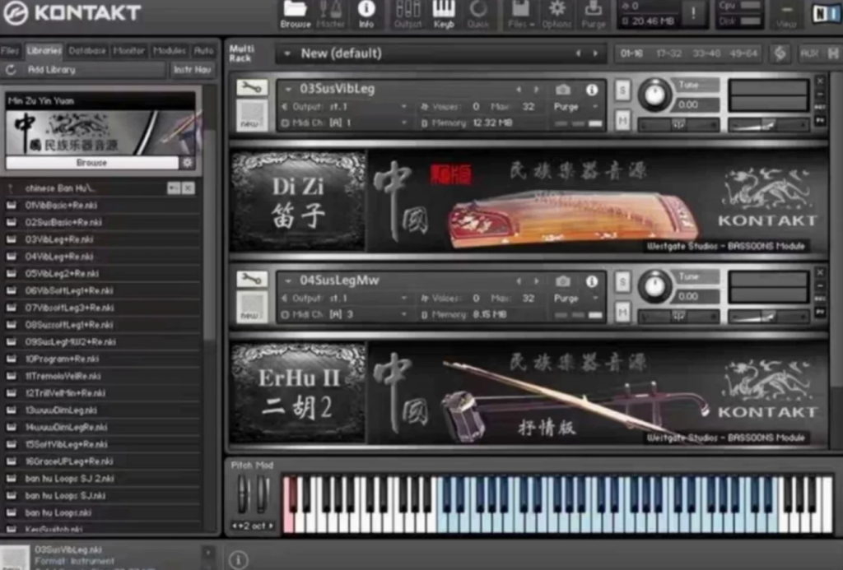This screenshot has width=843, height=570.
Task: Solo the 04SusLegMw instrument
Action: tap(622, 281)
